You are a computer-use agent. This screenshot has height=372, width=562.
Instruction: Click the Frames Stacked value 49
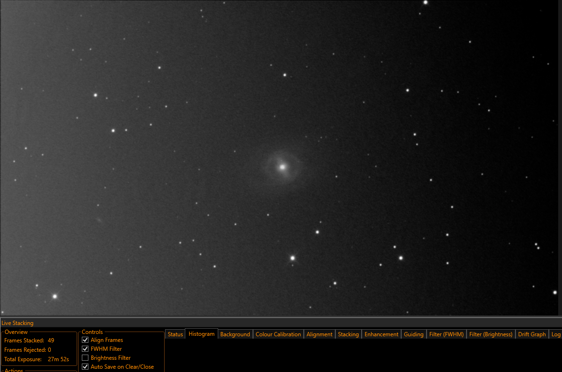coord(51,340)
